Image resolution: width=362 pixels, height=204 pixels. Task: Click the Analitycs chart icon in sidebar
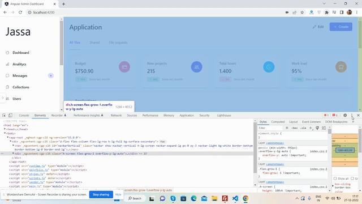7,64
